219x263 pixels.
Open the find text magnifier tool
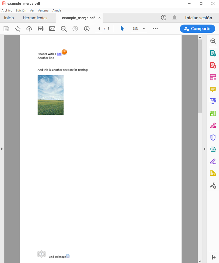(64, 29)
